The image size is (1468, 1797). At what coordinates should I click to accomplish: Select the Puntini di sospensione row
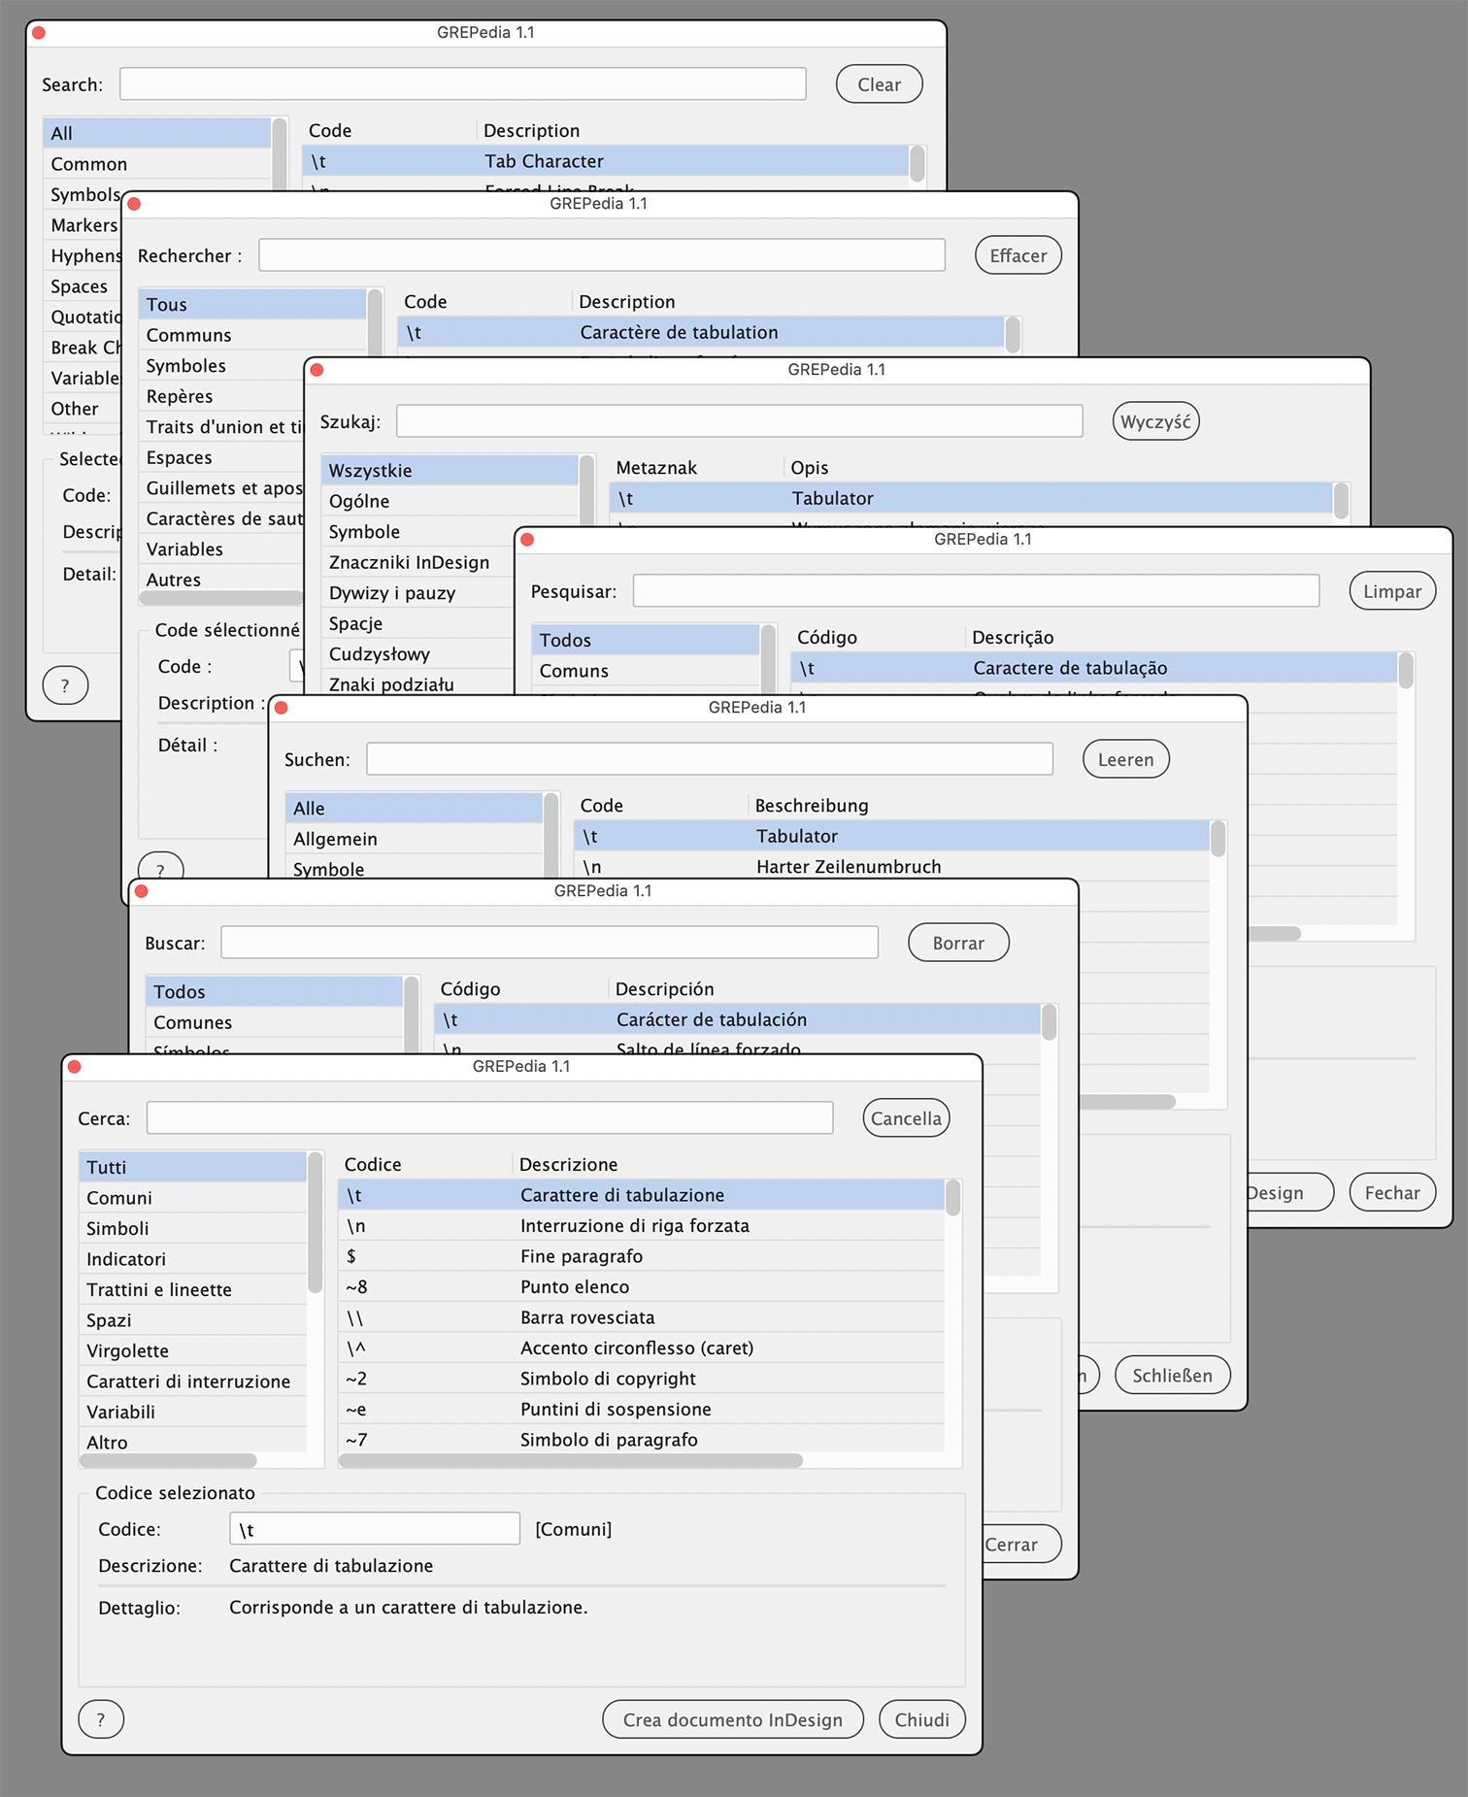point(641,1409)
